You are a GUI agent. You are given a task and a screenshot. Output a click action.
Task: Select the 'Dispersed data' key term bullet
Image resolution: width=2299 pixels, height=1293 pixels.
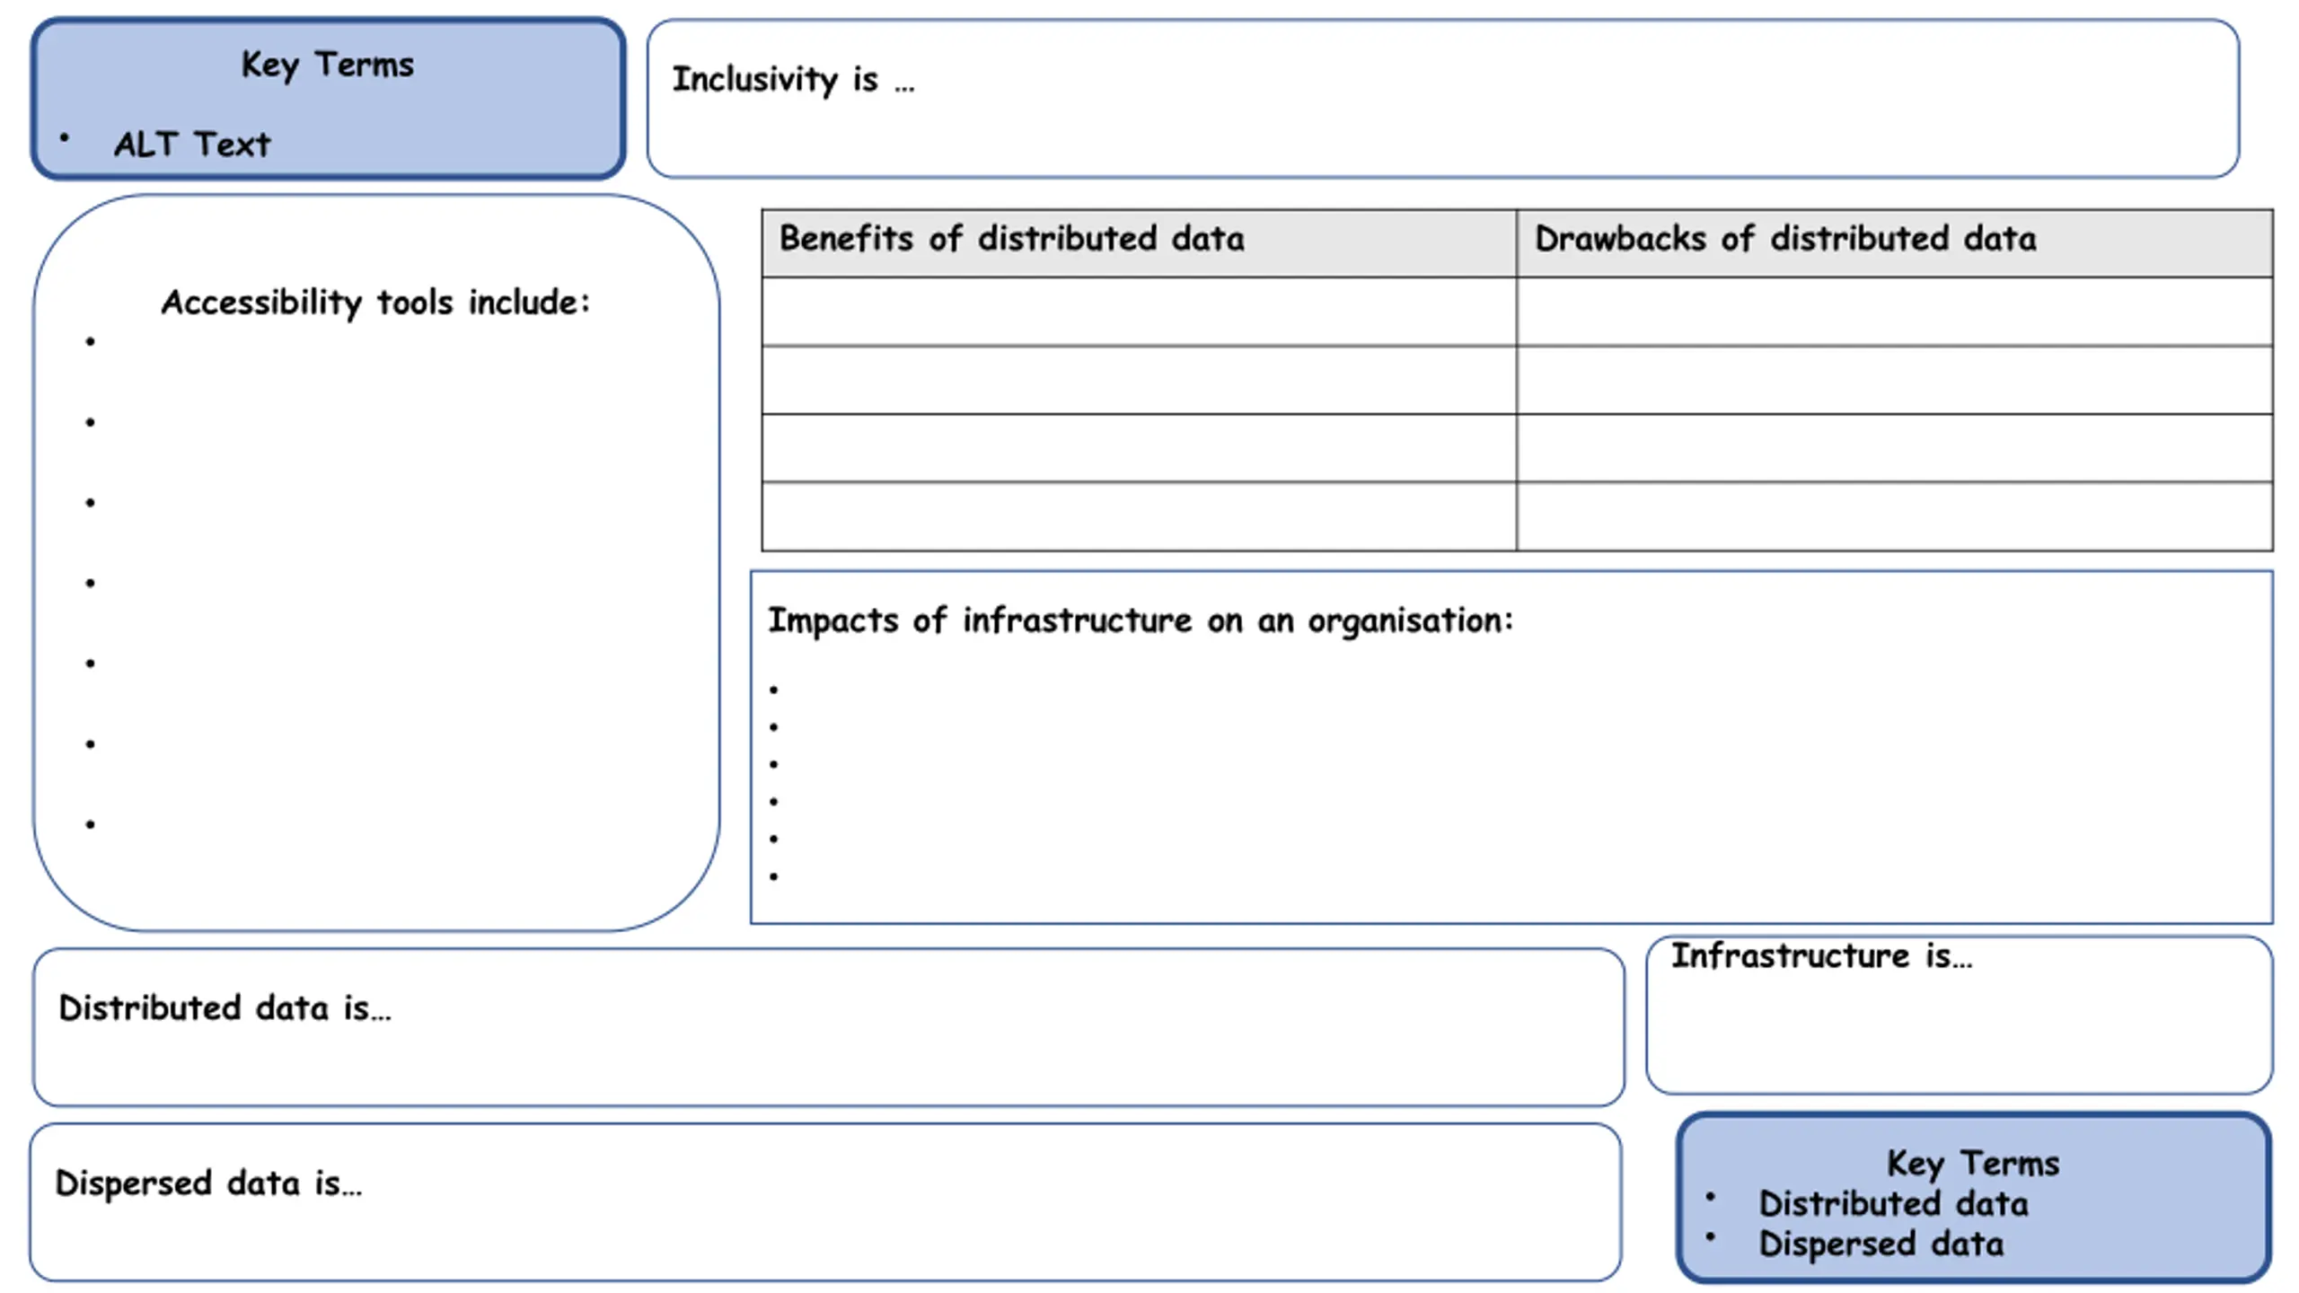pyautogui.click(x=1881, y=1245)
